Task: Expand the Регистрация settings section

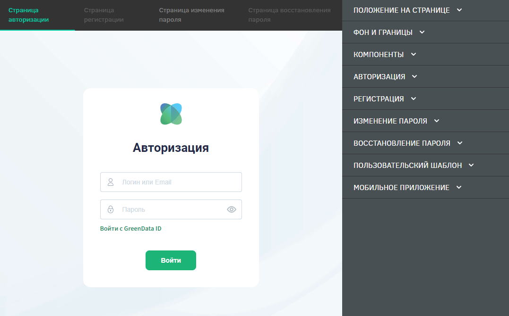Action: (385, 99)
